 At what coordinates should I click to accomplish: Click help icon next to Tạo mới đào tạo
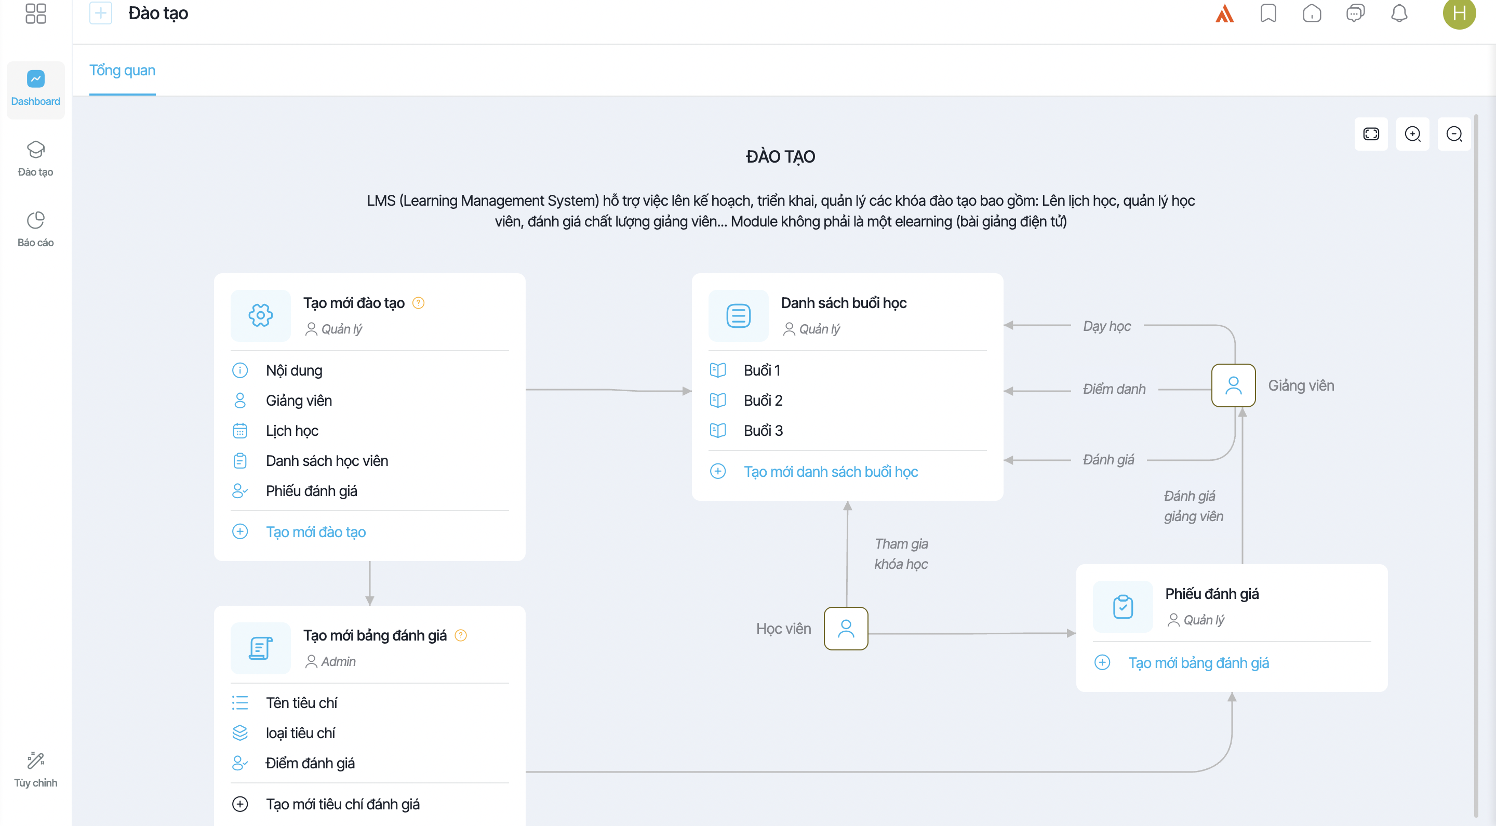[418, 303]
